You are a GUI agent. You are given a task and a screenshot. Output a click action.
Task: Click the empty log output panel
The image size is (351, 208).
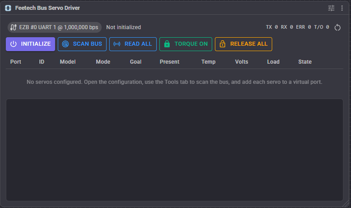tap(175, 150)
